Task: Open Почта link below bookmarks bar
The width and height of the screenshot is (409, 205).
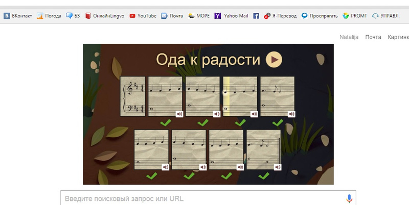Action: pyautogui.click(x=373, y=37)
